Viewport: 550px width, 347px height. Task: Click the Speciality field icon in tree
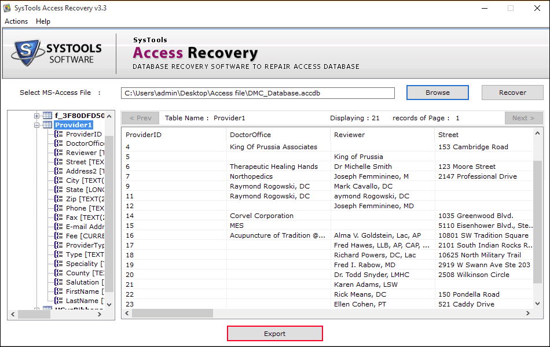coord(58,264)
